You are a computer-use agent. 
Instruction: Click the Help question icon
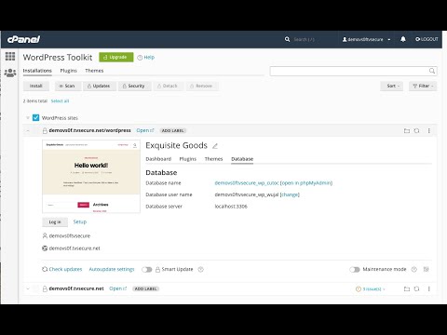coord(140,58)
